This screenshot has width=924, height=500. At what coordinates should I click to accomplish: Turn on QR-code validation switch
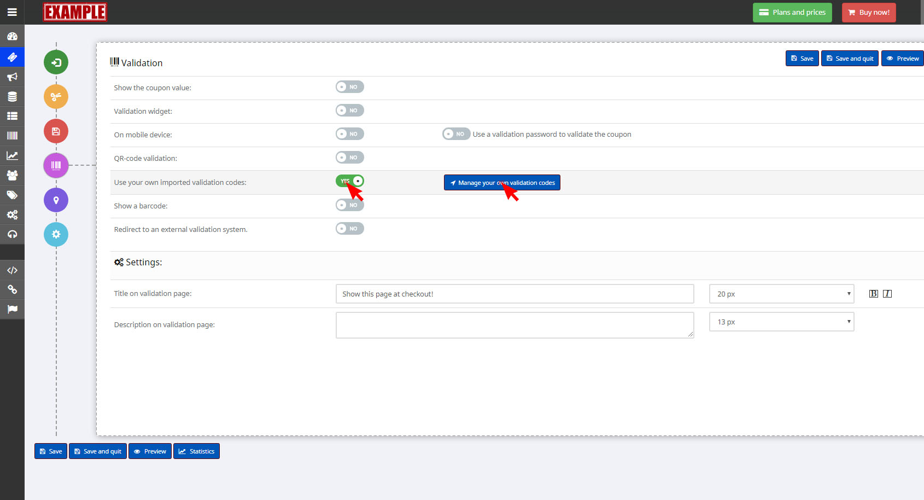click(350, 158)
